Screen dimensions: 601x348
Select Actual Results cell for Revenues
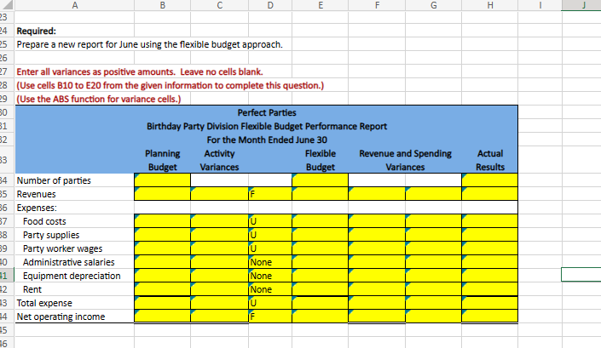490,194
